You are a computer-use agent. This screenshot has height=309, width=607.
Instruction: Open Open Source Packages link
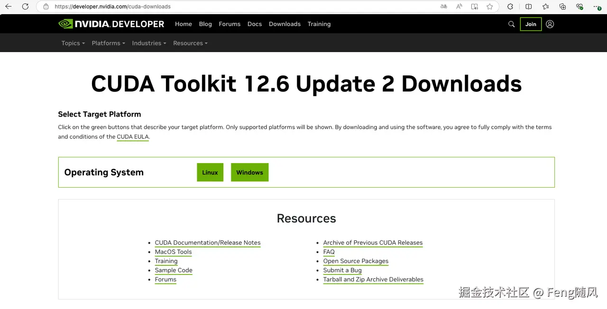[x=356, y=261]
